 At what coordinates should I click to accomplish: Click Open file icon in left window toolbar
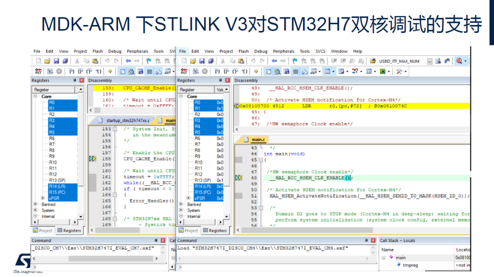tap(47, 61)
